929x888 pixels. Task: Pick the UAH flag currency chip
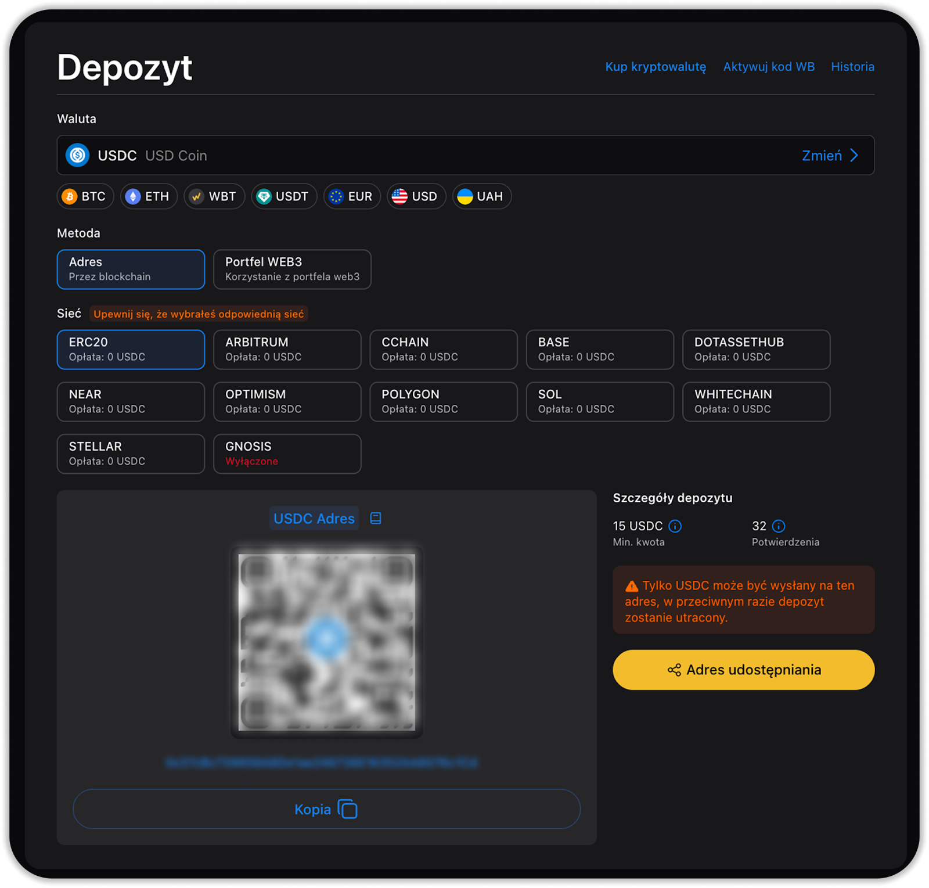click(481, 196)
